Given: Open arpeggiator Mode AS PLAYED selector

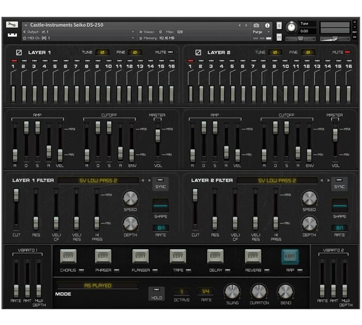Looking at the screenshot, I should (98, 286).
